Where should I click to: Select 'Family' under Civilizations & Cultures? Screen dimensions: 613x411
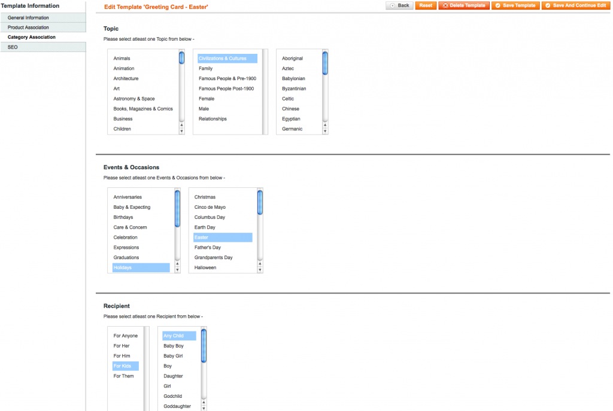207,68
